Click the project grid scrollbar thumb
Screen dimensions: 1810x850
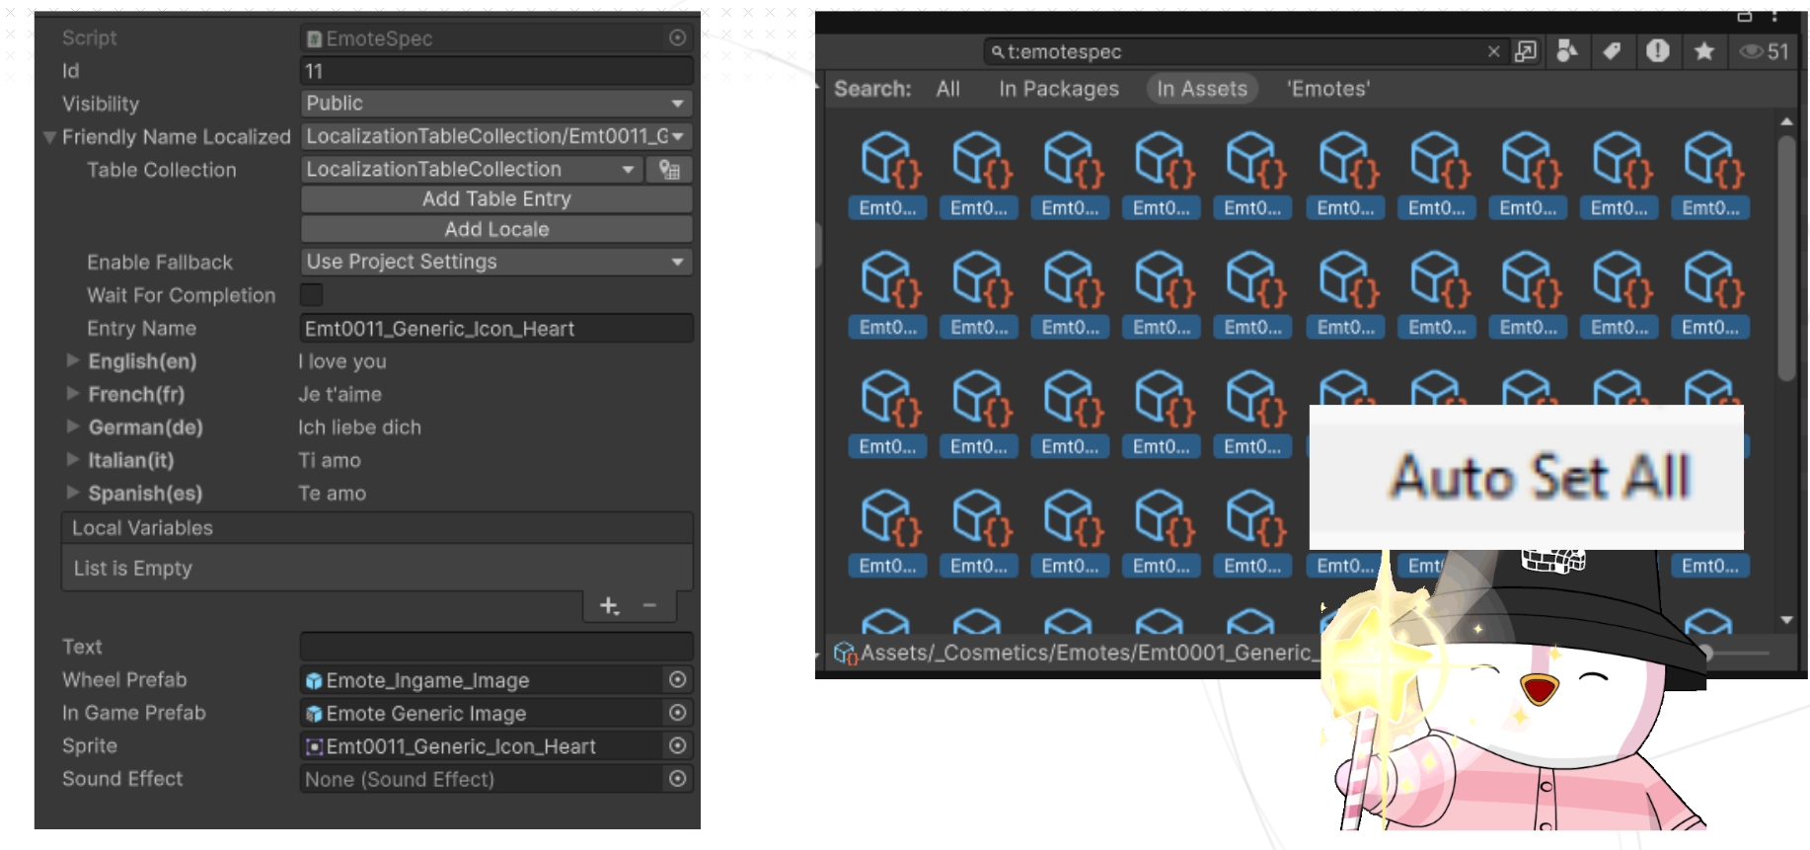(1786, 259)
